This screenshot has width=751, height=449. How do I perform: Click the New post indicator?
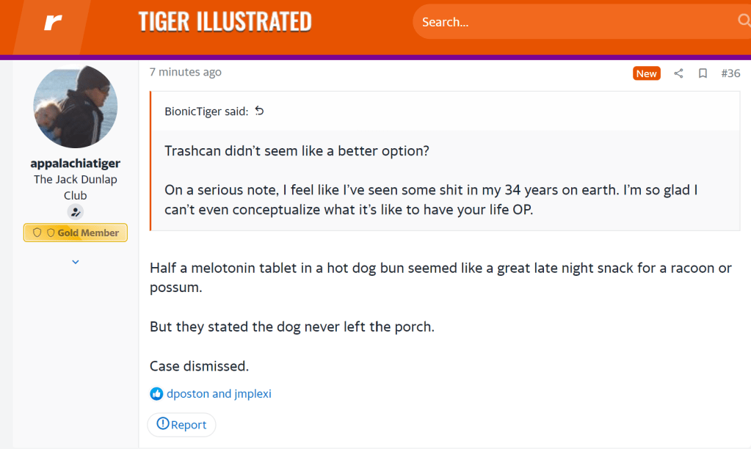[646, 73]
